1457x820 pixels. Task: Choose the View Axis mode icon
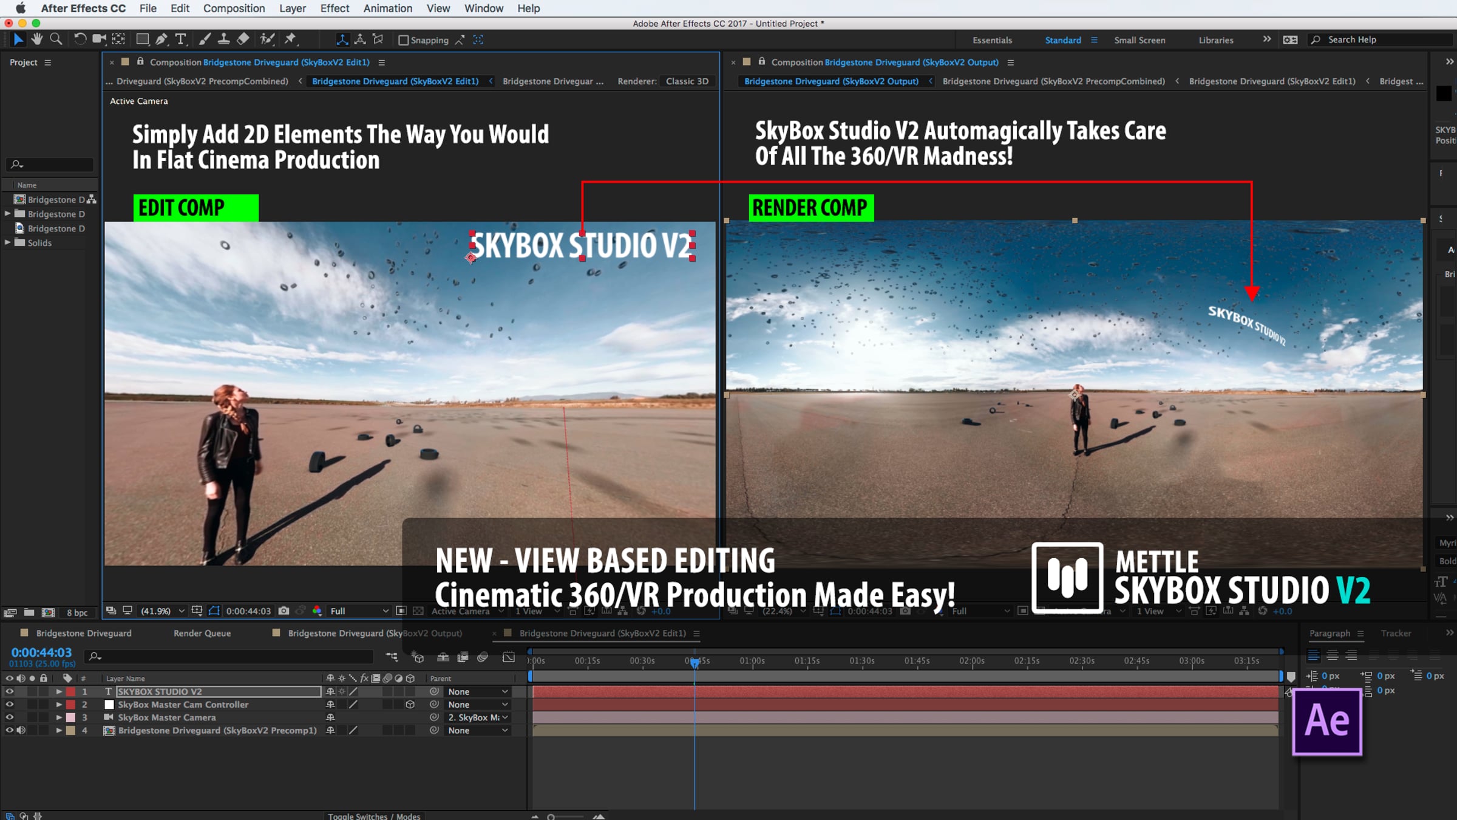coord(378,39)
